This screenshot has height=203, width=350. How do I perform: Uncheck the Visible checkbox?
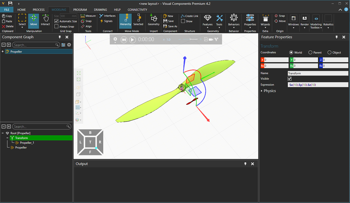click(290, 79)
